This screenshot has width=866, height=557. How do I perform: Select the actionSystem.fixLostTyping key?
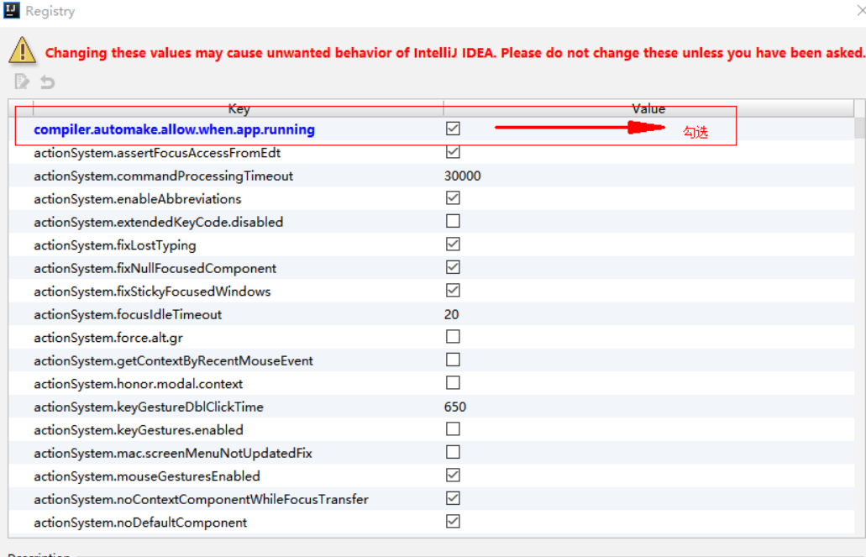point(115,245)
